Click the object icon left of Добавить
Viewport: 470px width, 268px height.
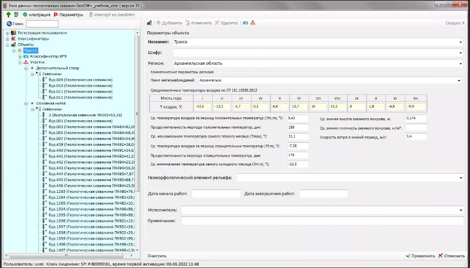pos(149,23)
